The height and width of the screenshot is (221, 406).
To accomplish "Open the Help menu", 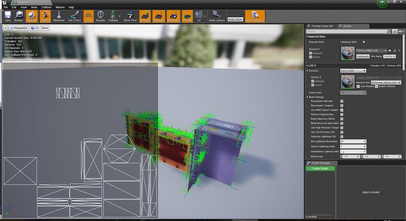I will pos(71,7).
